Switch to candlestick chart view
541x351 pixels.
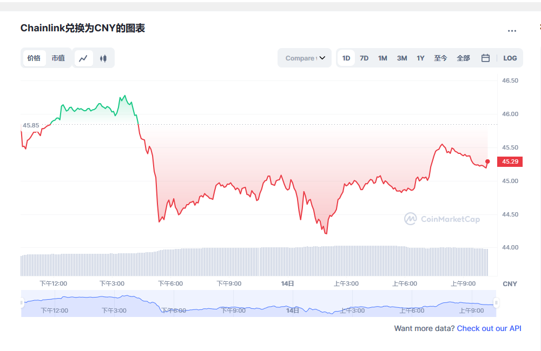(103, 58)
